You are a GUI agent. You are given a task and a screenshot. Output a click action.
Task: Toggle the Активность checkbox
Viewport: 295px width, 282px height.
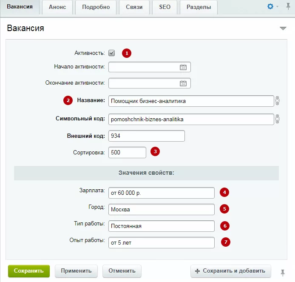coord(111,53)
